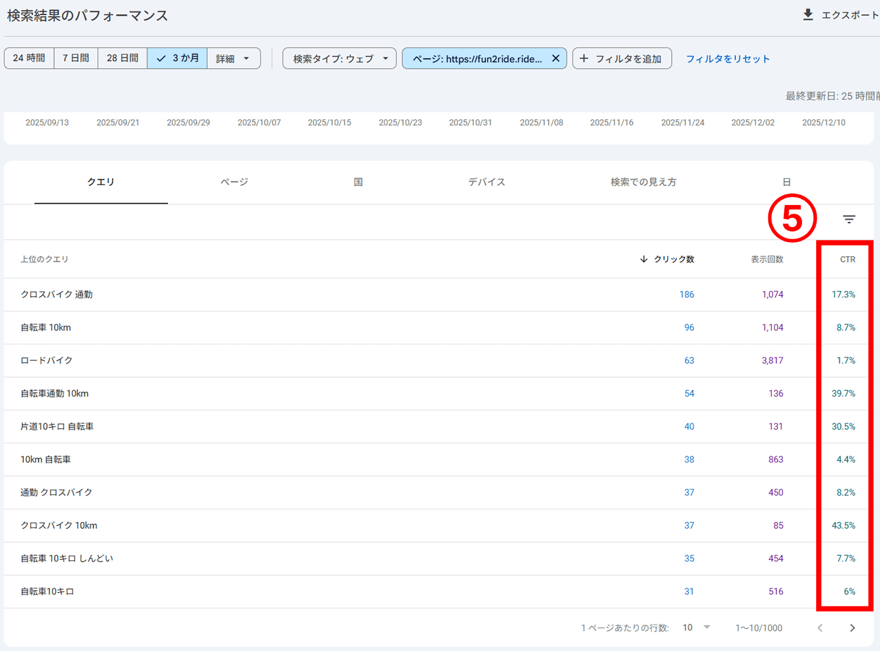Open the 検索タイプ: ウェブ dropdown
Screen dimensions: 880x651
coord(339,58)
